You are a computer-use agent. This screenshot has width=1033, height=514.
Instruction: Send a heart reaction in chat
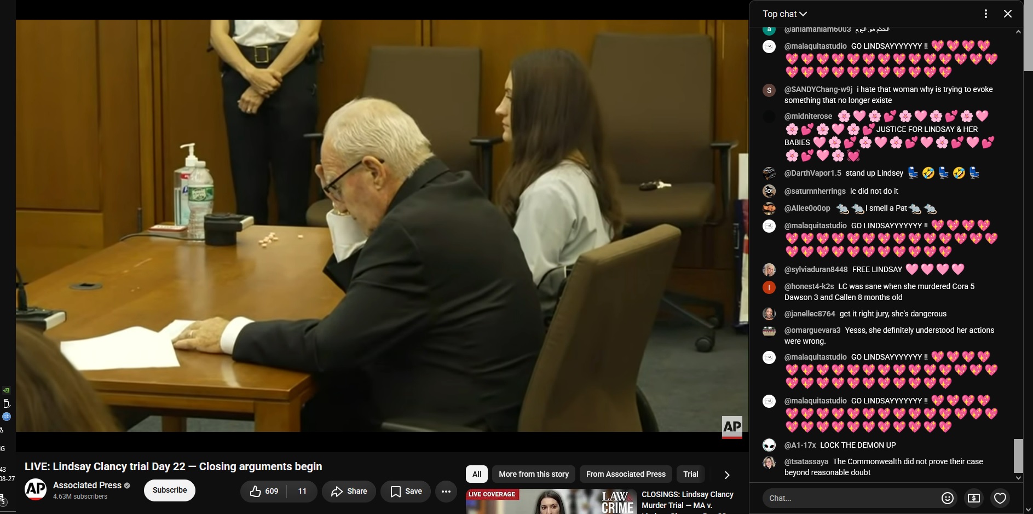click(1000, 498)
